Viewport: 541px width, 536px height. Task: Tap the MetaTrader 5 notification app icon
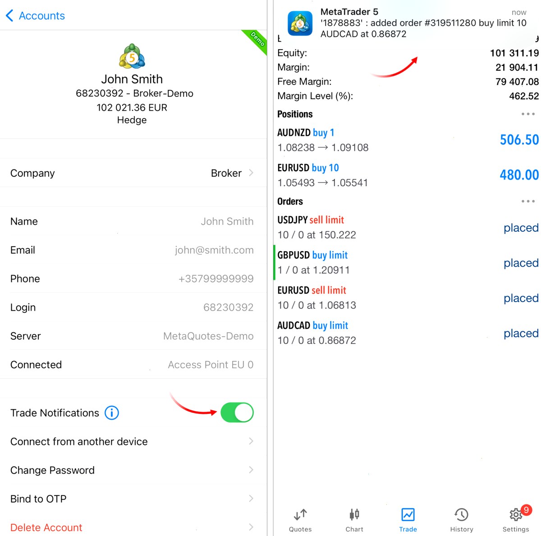coord(300,23)
